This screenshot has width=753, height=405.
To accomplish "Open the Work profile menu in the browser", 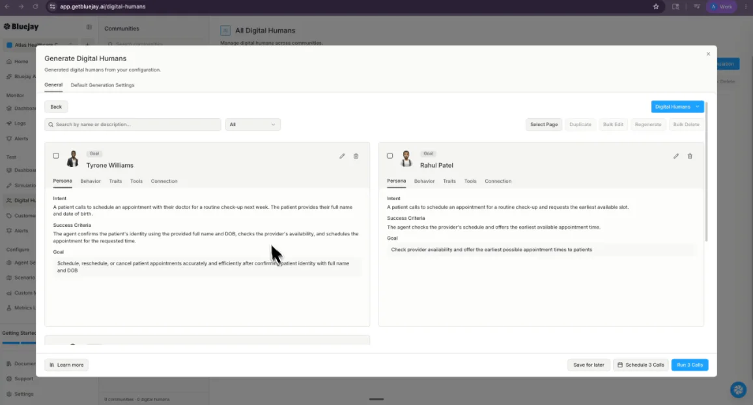I will click(721, 7).
